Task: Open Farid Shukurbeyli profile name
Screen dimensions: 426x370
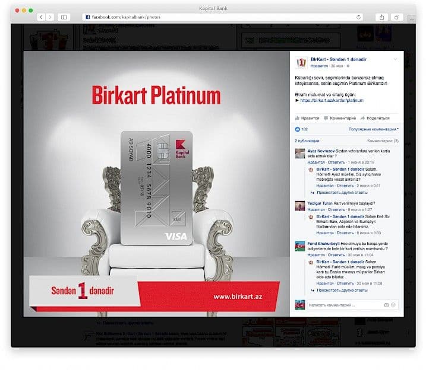Action: click(x=324, y=244)
